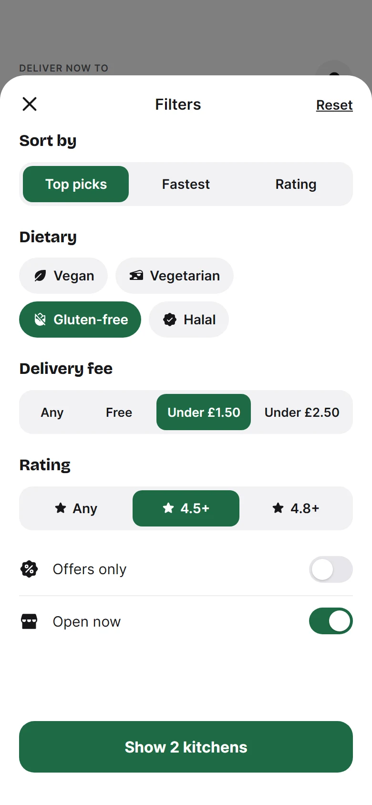Enable the Offers only switch
The width and height of the screenshot is (372, 805).
pos(331,569)
